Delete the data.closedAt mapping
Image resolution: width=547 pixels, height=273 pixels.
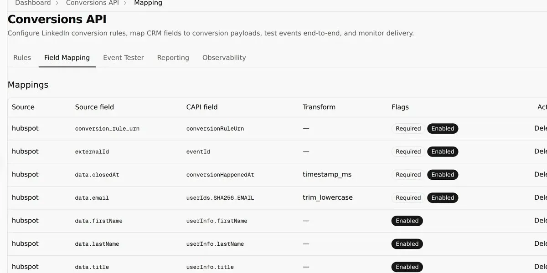[x=541, y=175]
